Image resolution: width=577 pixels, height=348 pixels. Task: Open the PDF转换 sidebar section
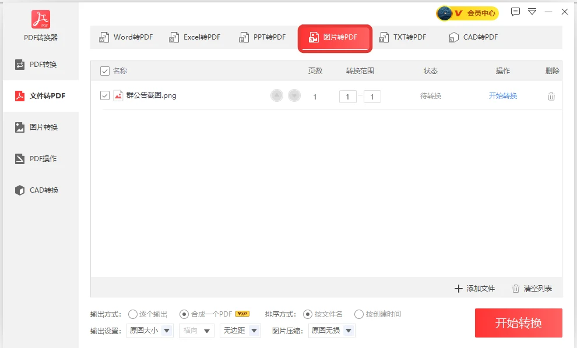click(40, 65)
